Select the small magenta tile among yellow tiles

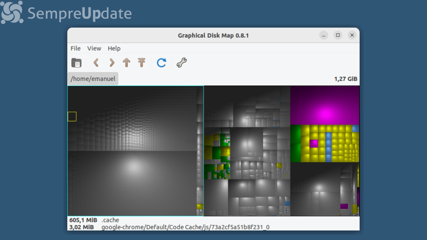pos(314,143)
